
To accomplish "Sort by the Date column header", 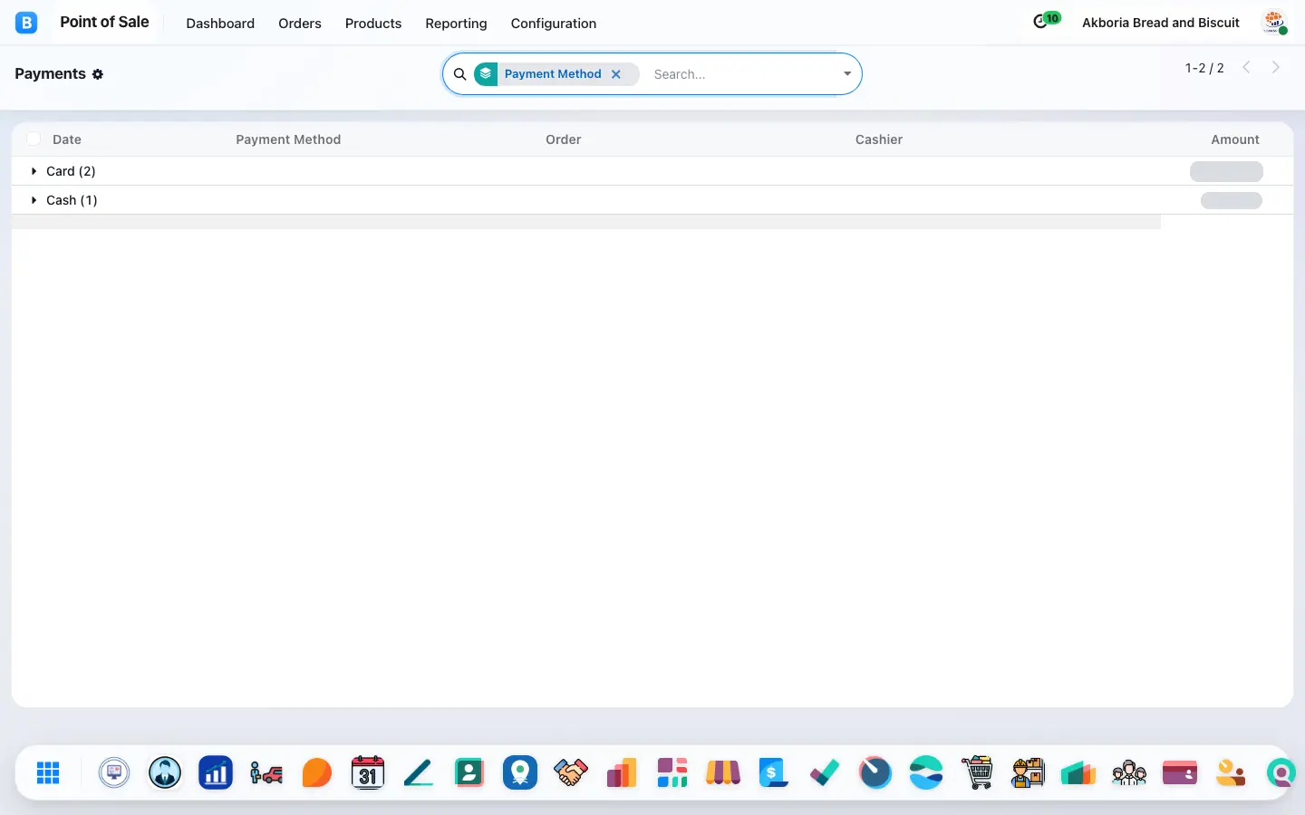I will [x=67, y=139].
